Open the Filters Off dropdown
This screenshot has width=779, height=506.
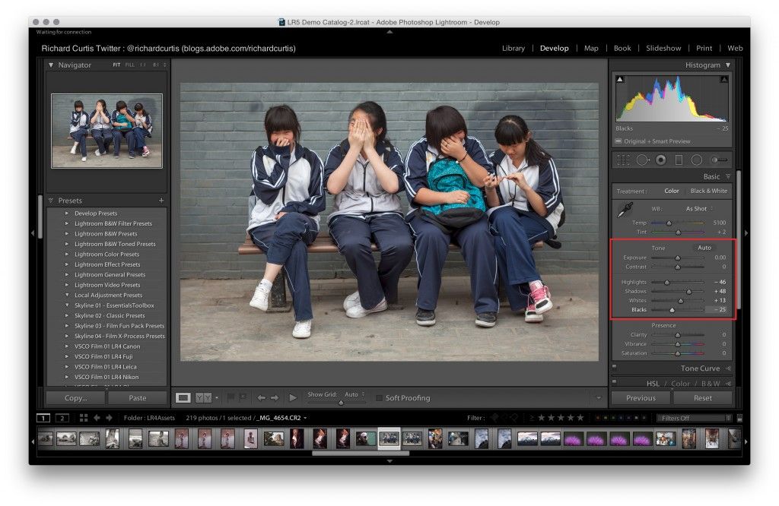[696, 418]
